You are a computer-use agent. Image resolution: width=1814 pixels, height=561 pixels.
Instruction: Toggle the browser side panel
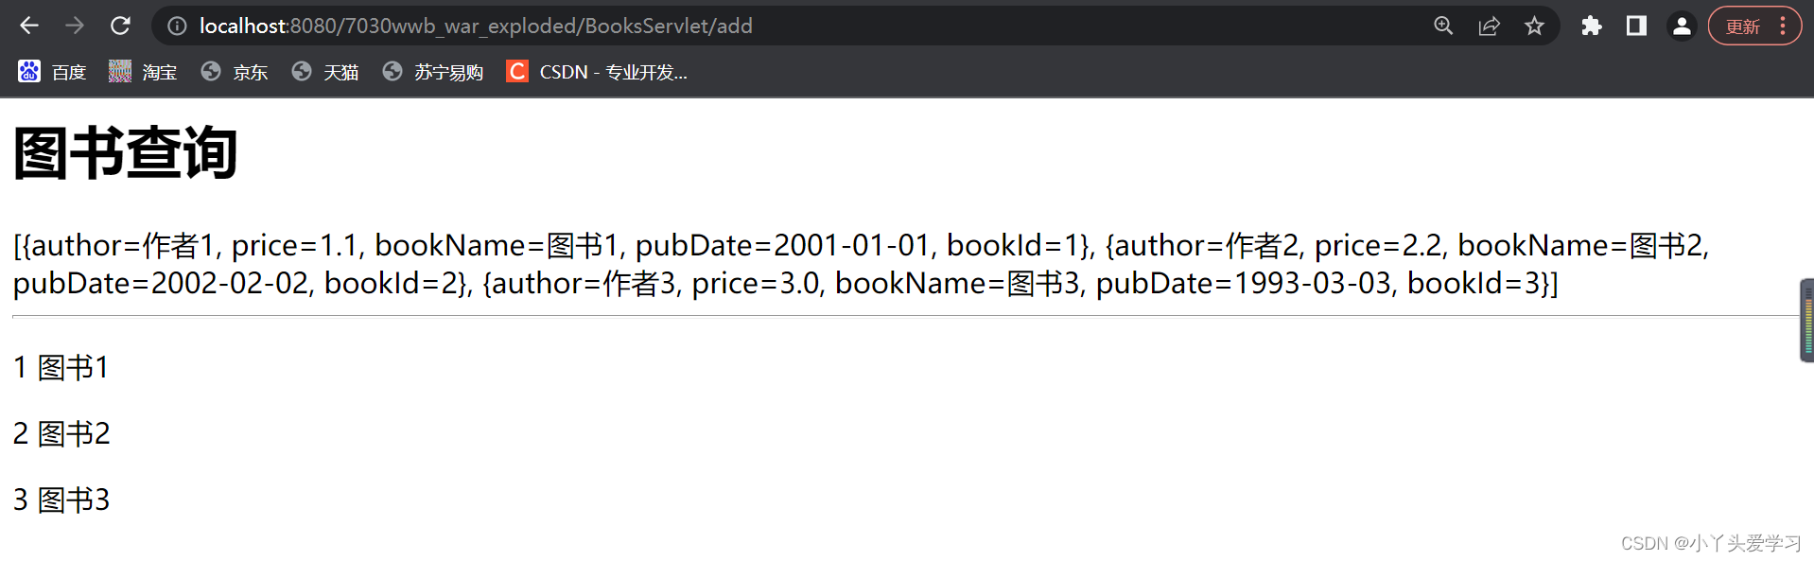[x=1636, y=26]
